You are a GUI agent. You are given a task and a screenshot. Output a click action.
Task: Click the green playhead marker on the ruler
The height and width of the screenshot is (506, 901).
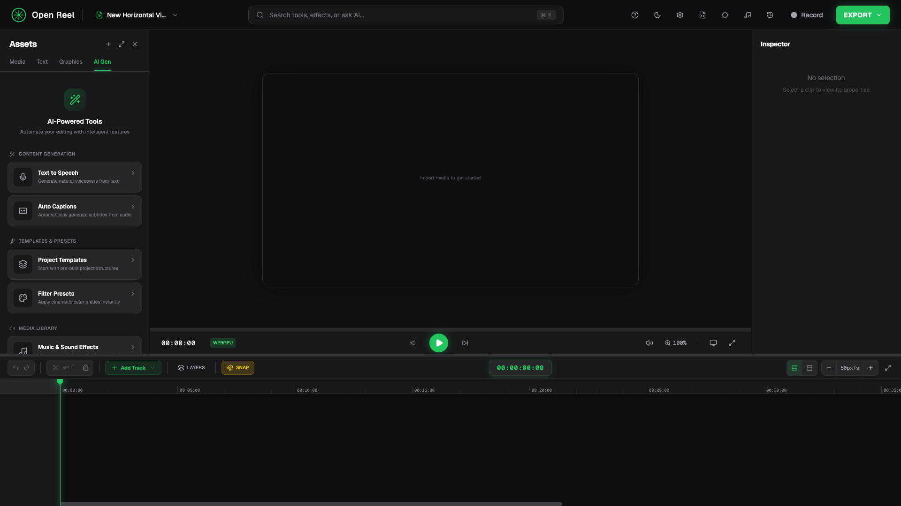(x=60, y=382)
